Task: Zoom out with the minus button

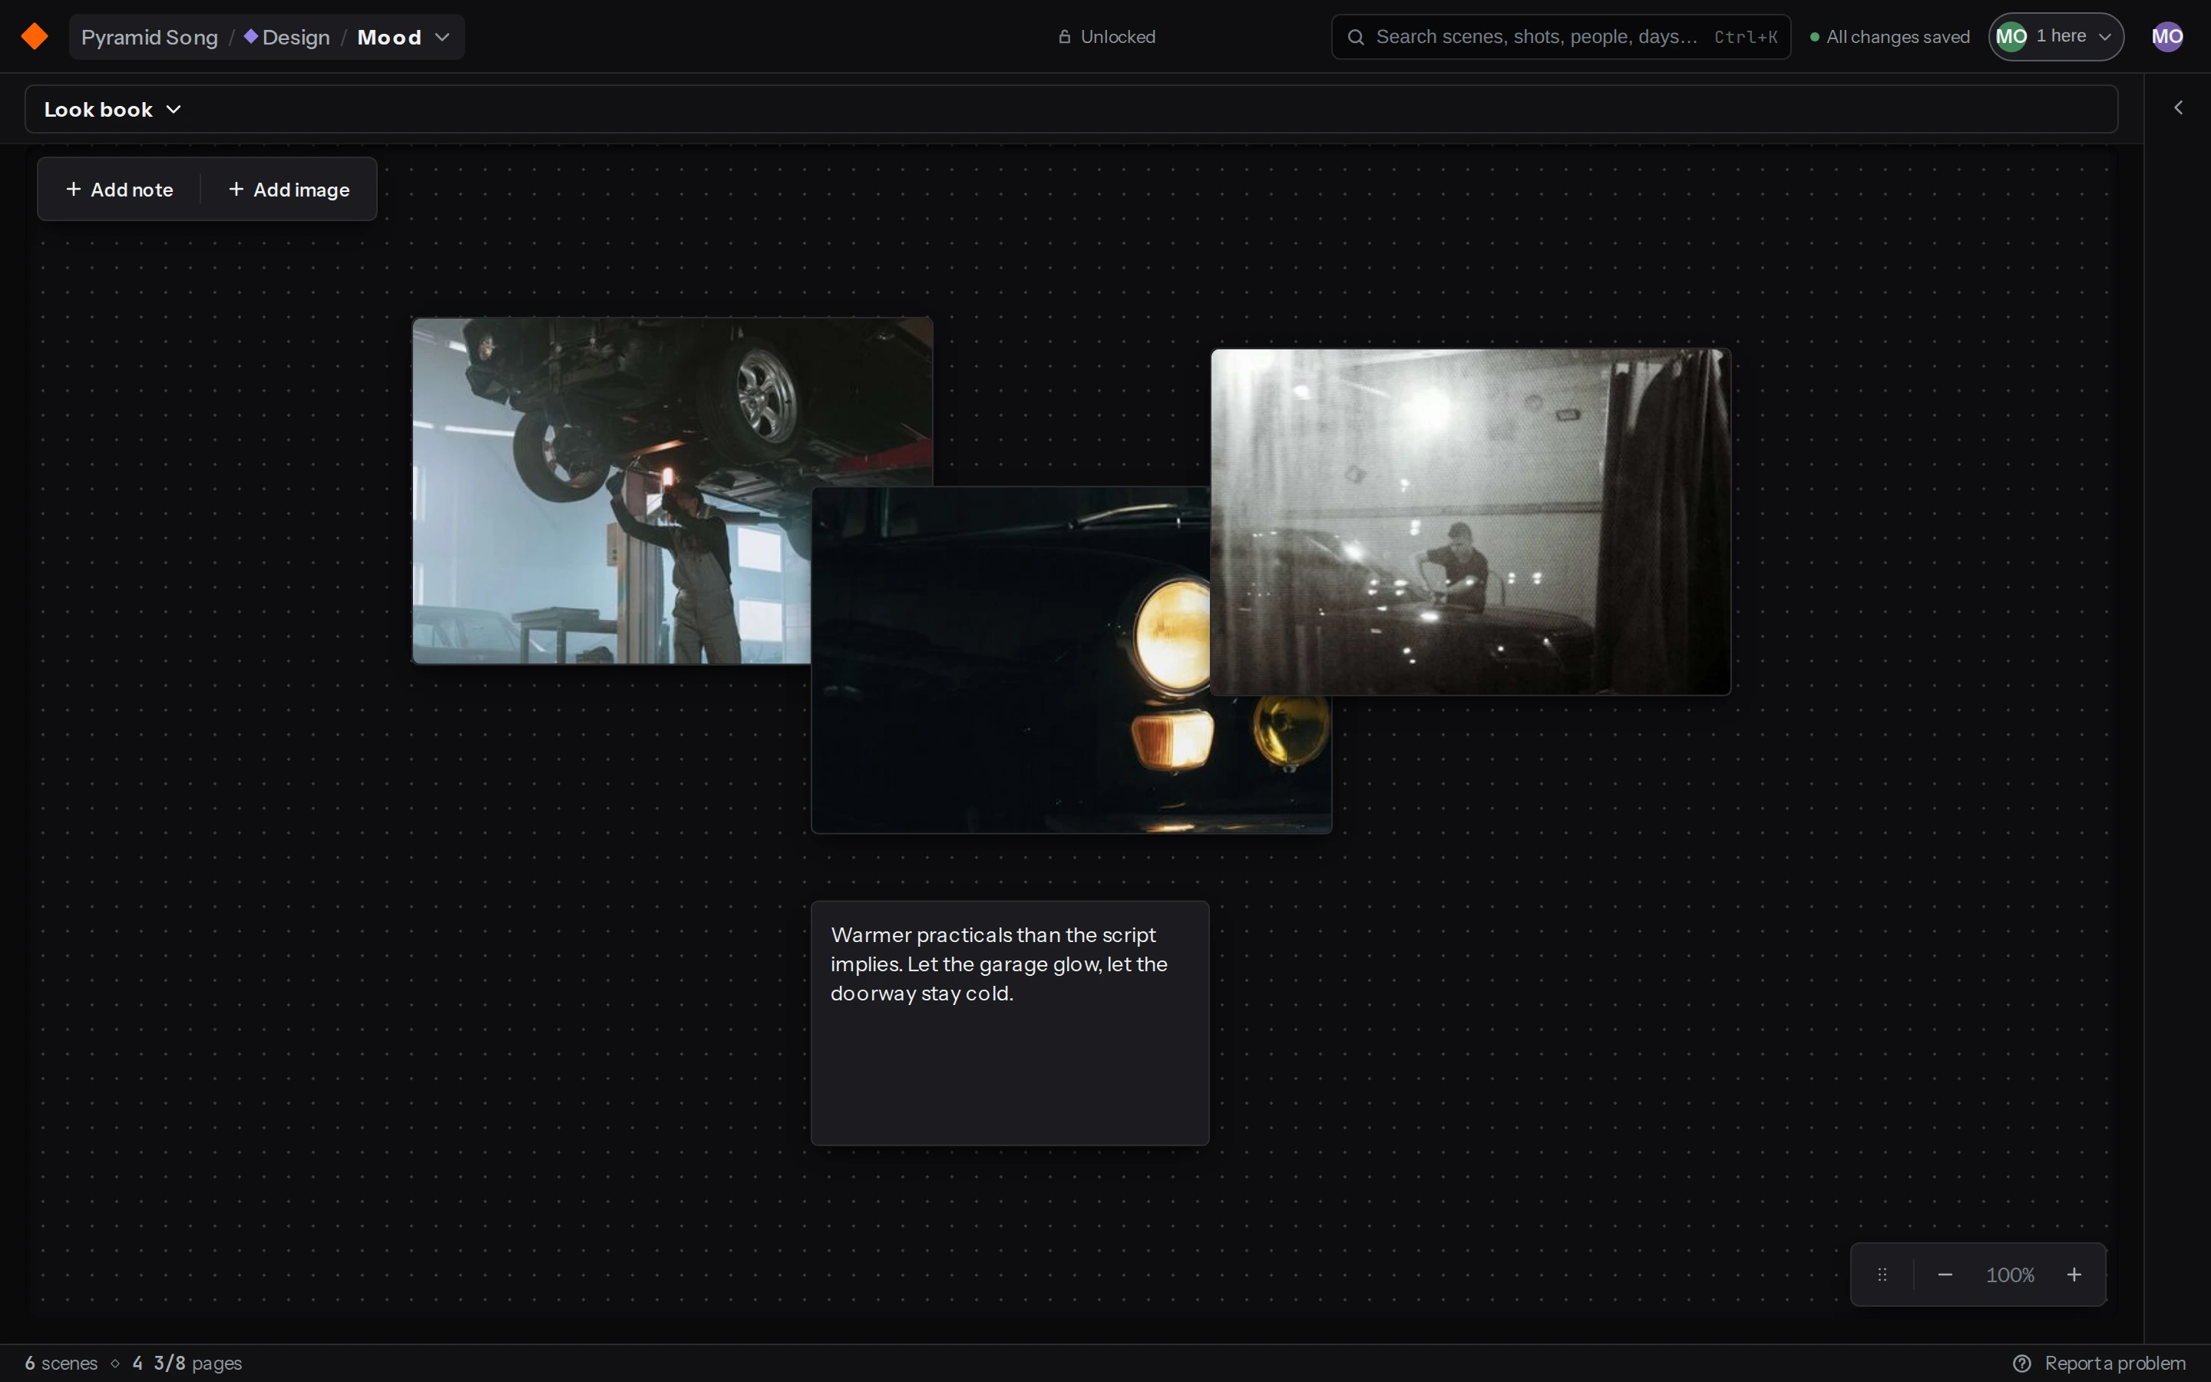Action: coord(1945,1275)
